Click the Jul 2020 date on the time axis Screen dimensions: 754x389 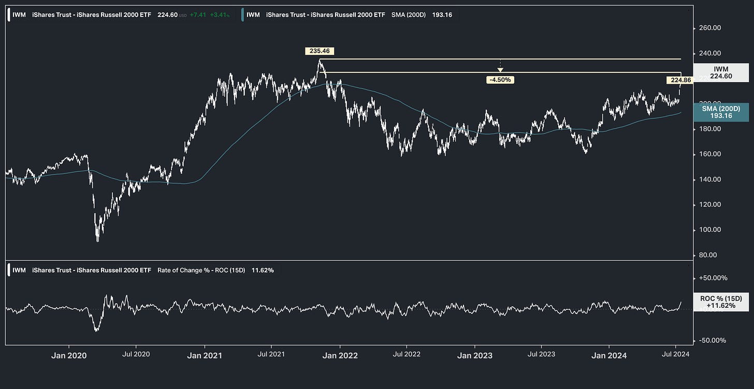point(136,355)
